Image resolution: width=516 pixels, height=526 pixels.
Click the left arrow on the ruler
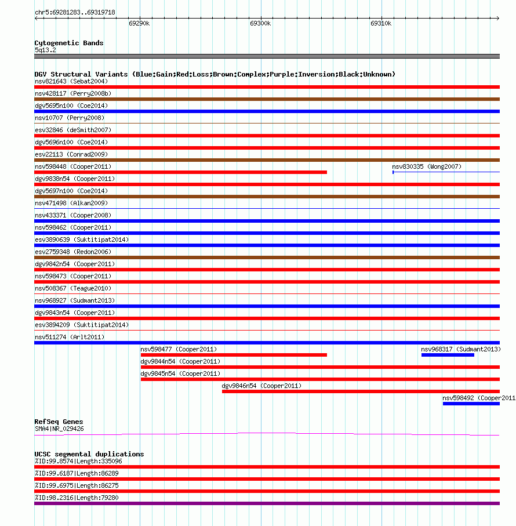(x=37, y=18)
